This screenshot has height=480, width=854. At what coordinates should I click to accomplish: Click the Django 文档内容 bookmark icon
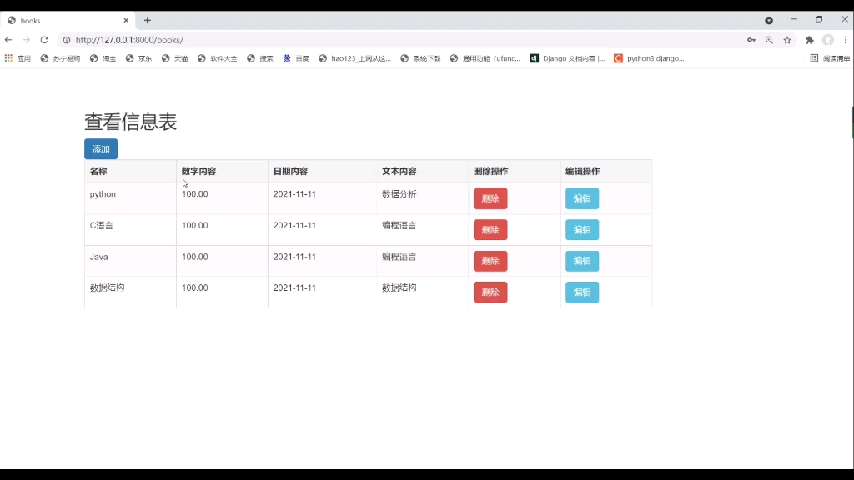[x=535, y=58]
